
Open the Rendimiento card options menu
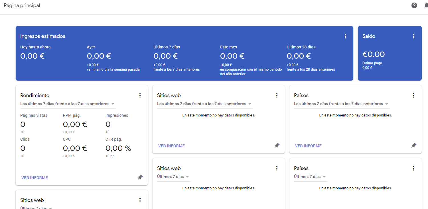pyautogui.click(x=140, y=95)
